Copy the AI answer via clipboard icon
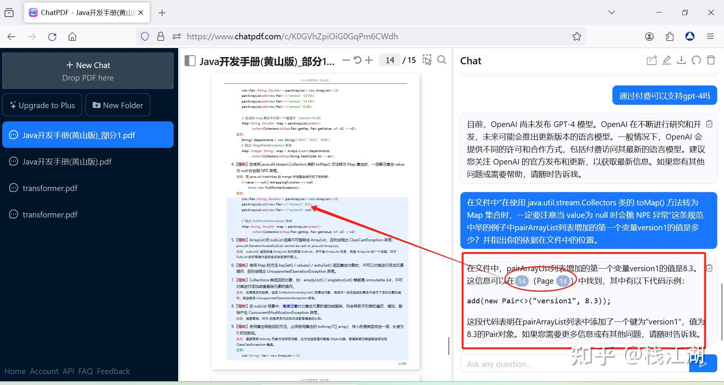Screen dimensions: 724x385 click(709, 267)
